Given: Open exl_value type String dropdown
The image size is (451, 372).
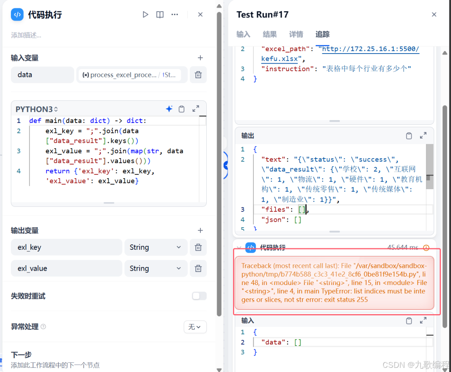Looking at the screenshot, I should [x=156, y=269].
